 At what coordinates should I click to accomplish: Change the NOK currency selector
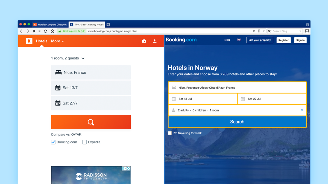pos(227,40)
